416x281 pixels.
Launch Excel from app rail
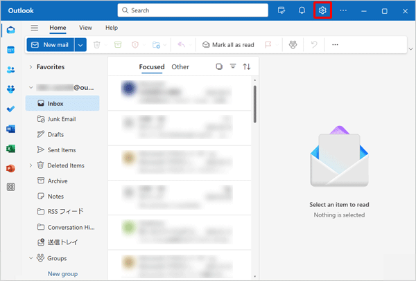(10, 149)
